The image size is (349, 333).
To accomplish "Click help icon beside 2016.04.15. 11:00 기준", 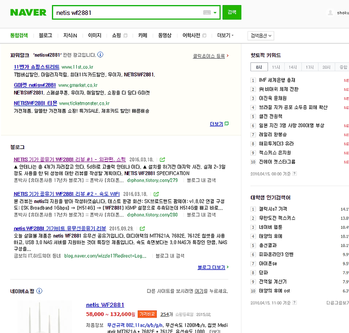I will click(x=295, y=302).
